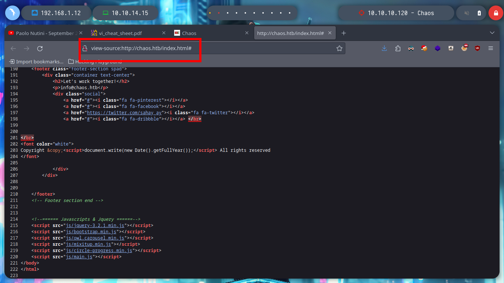The height and width of the screenshot is (283, 504).
Task: Open the js/circle-progress.min.js link
Action: 100,251
